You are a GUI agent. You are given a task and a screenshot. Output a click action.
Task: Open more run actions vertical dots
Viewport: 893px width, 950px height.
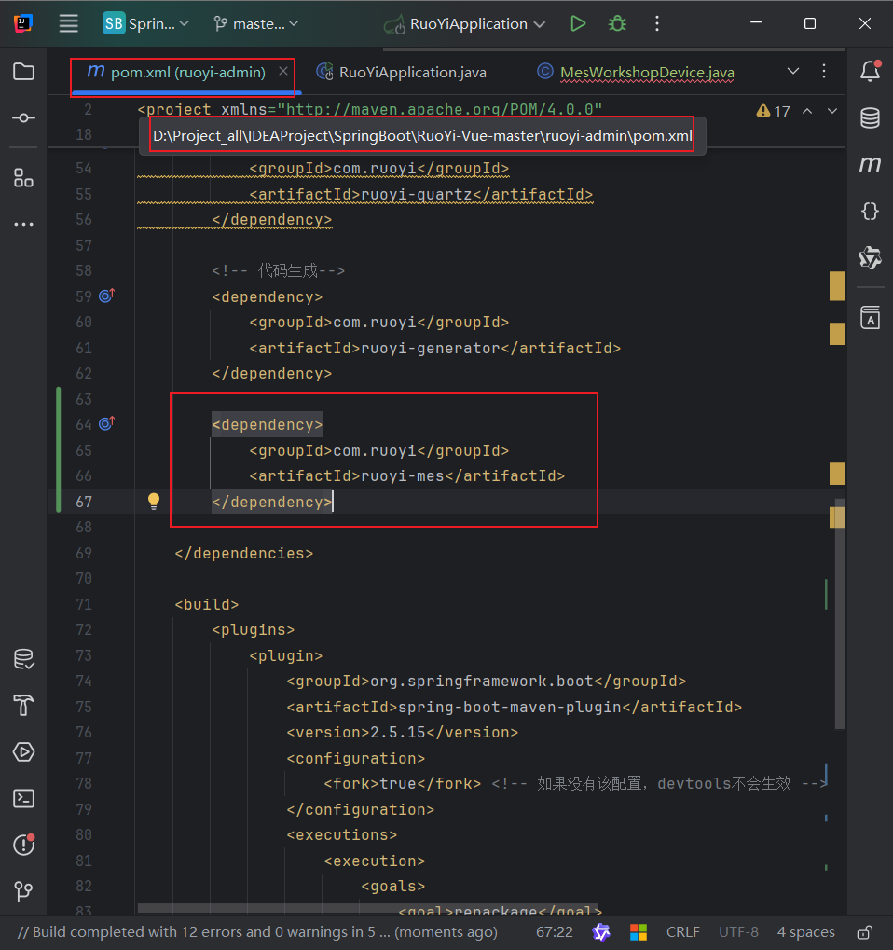657,23
